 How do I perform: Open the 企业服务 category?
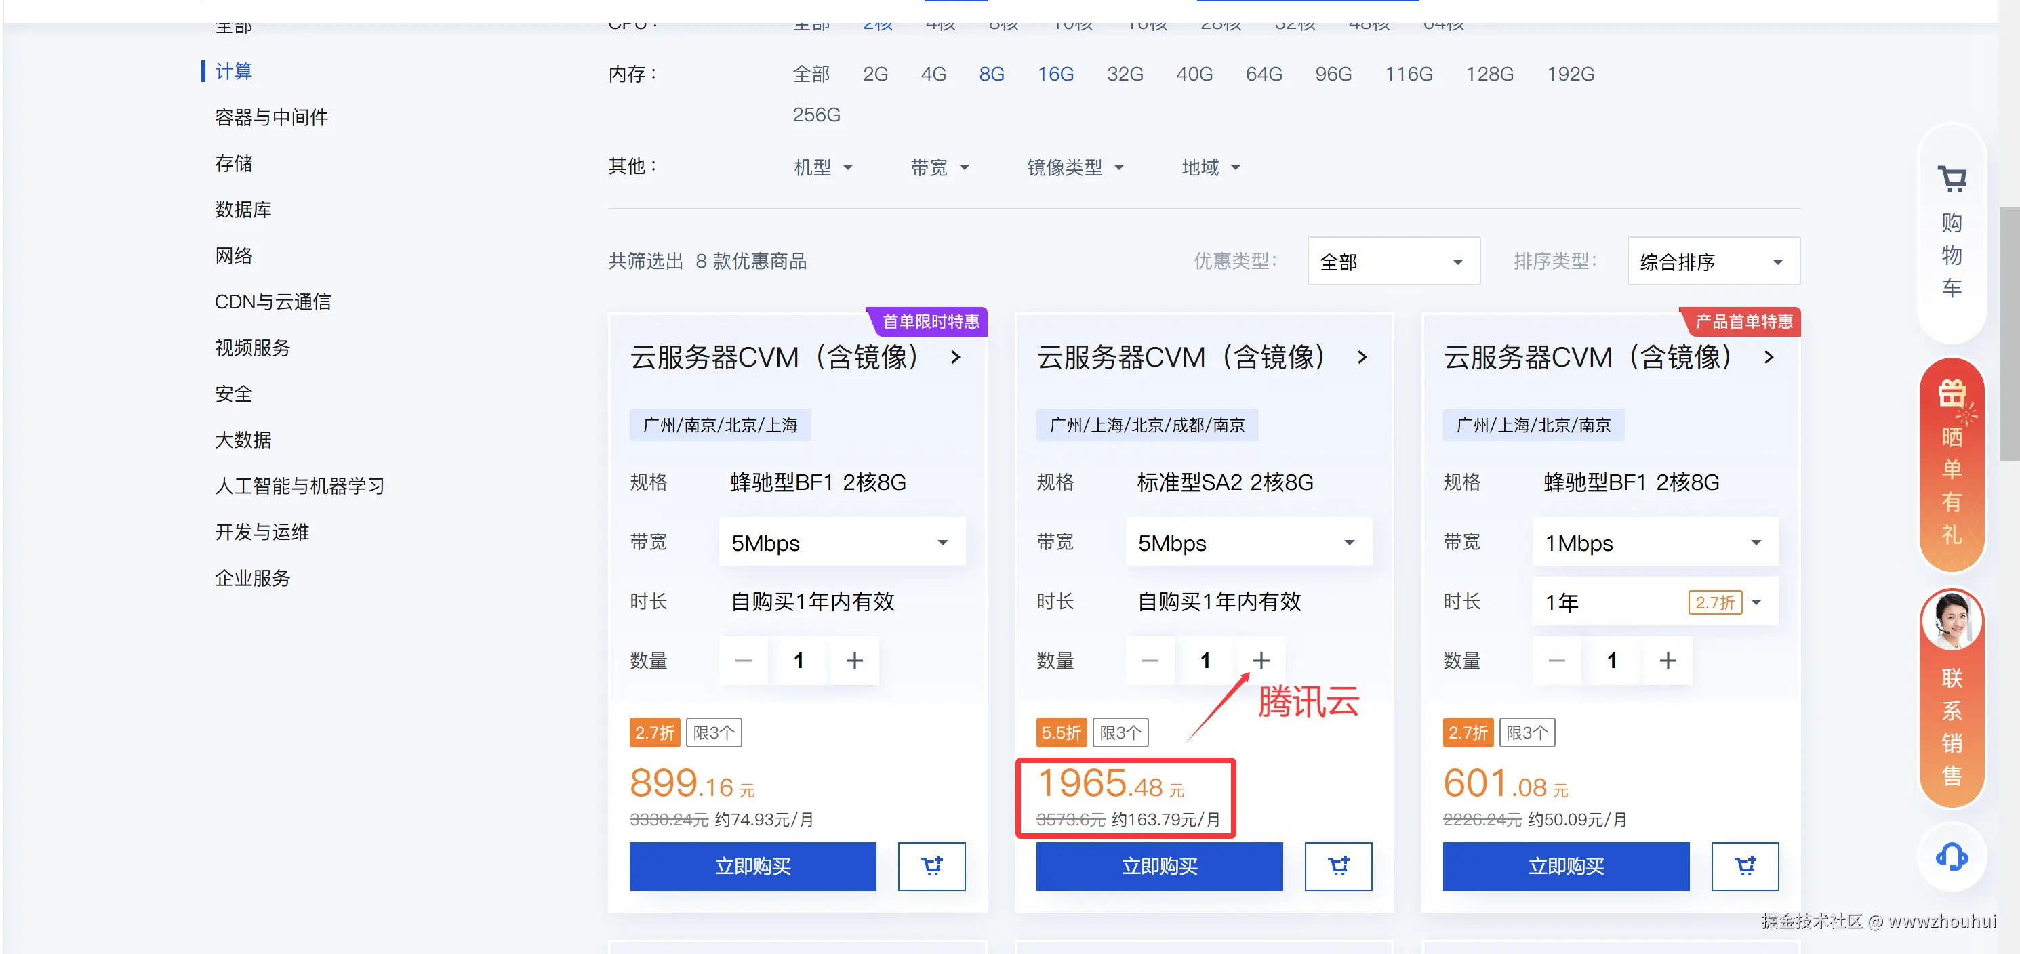(x=252, y=578)
